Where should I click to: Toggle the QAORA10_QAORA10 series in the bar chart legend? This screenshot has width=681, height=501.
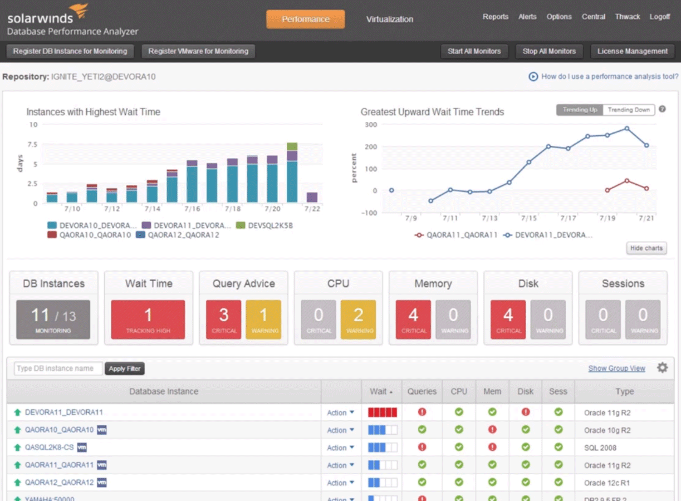pos(89,235)
